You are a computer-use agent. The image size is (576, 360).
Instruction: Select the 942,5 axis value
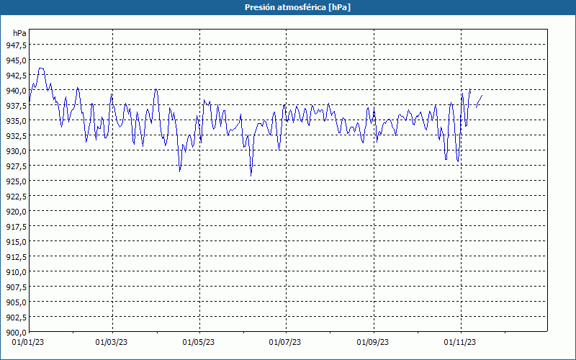pyautogui.click(x=16, y=76)
